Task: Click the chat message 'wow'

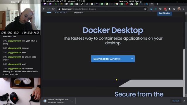Action: click(x=24, y=52)
